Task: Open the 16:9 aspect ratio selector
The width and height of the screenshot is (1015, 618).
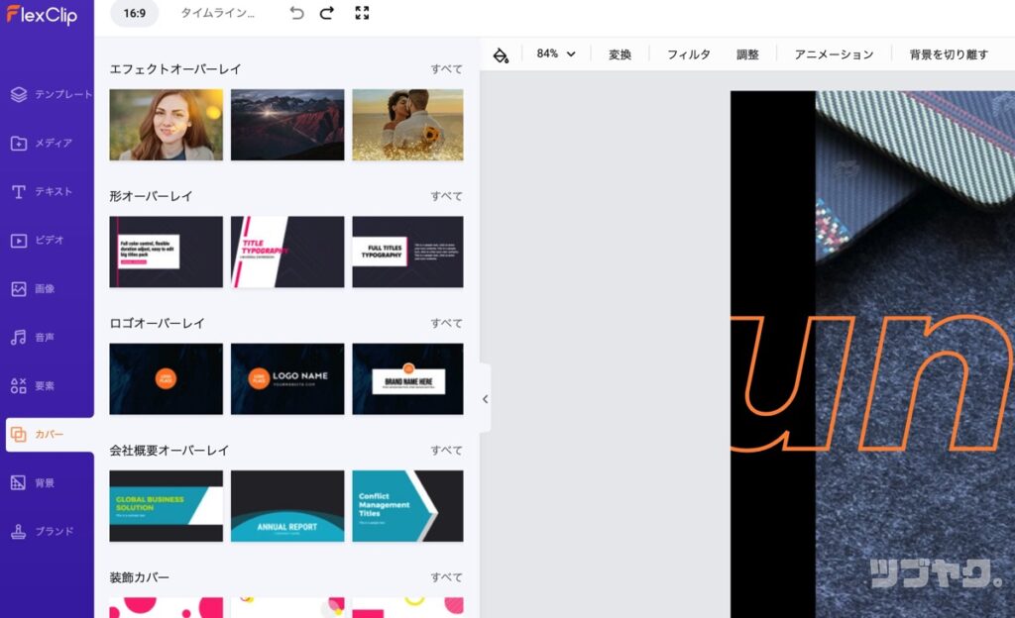Action: click(135, 13)
